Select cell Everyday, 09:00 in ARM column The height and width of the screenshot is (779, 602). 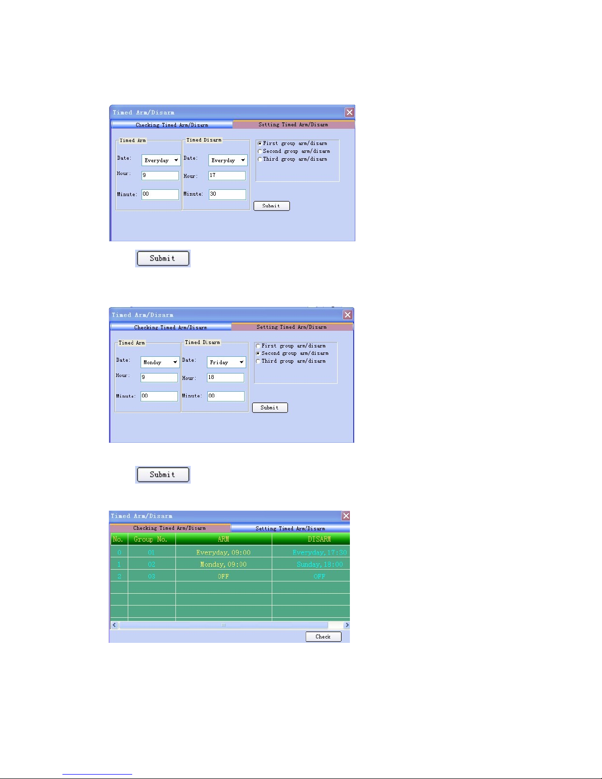tap(224, 552)
